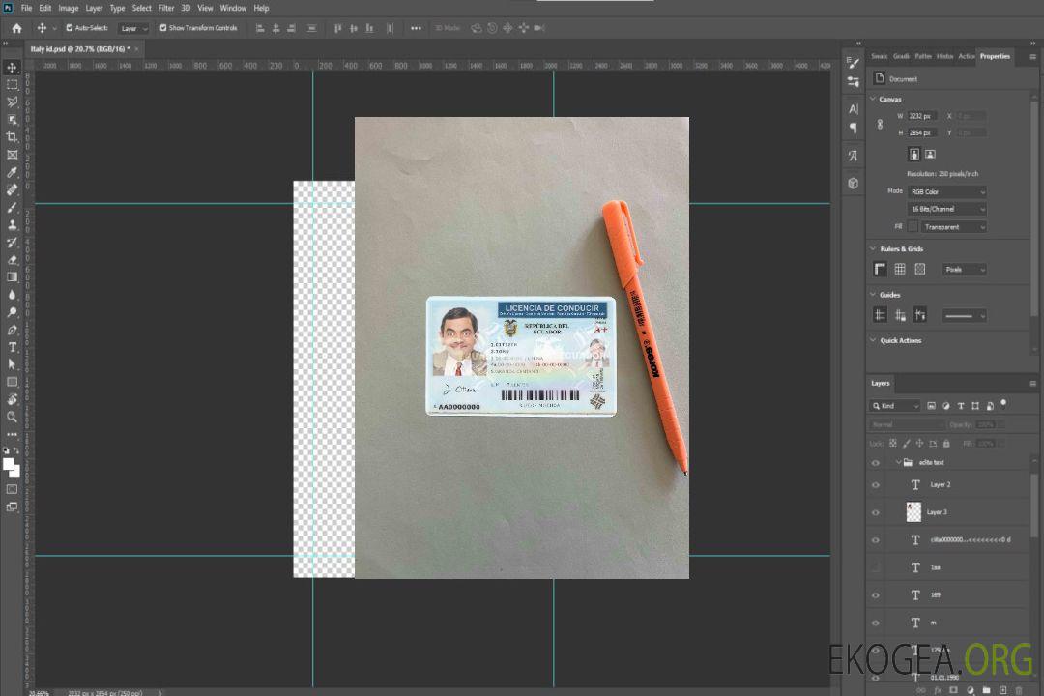This screenshot has width=1044, height=696.
Task: Open the Character panel icon
Action: (853, 109)
